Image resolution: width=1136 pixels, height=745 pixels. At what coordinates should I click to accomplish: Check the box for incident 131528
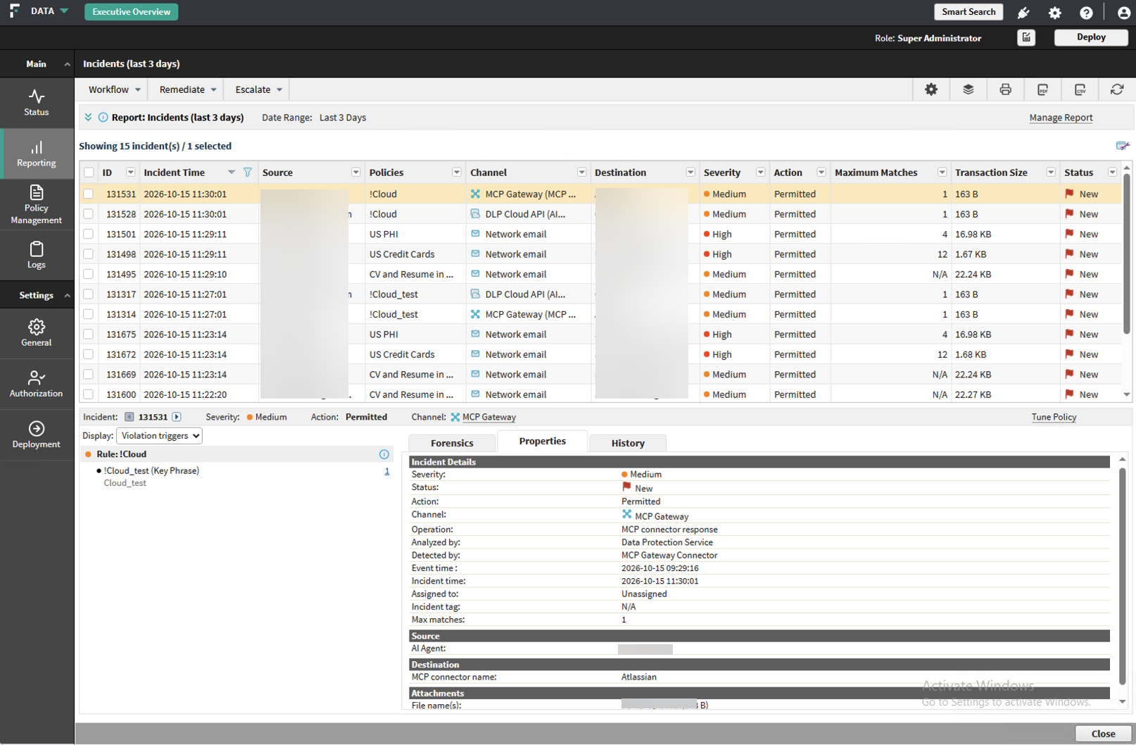coord(88,214)
